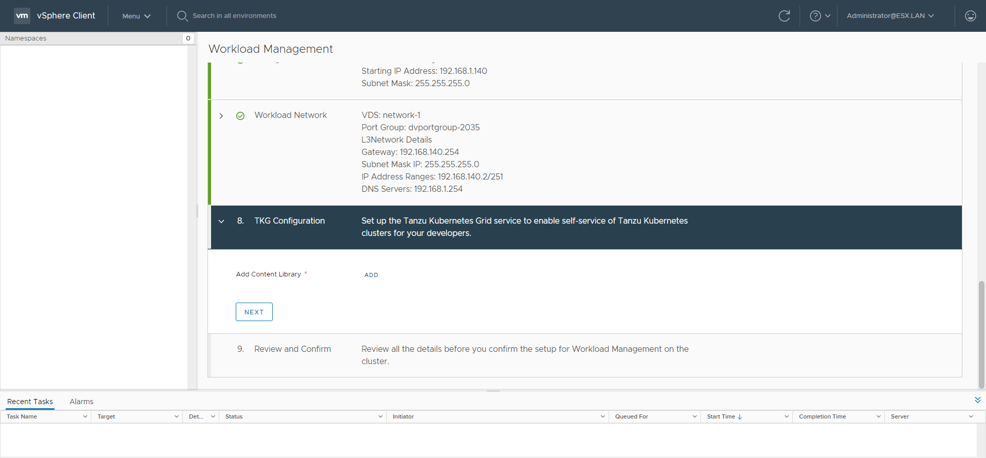Click the VMware vm logo icon

[x=22, y=15]
